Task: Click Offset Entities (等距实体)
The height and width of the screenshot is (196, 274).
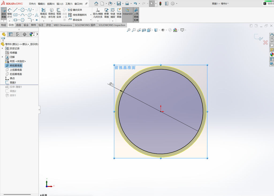Action: click(59, 13)
